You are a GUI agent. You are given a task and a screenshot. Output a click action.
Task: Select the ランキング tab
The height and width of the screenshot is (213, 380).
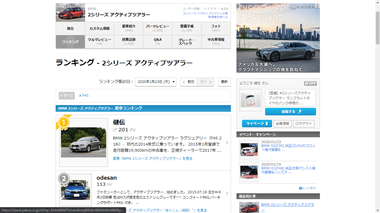70,42
